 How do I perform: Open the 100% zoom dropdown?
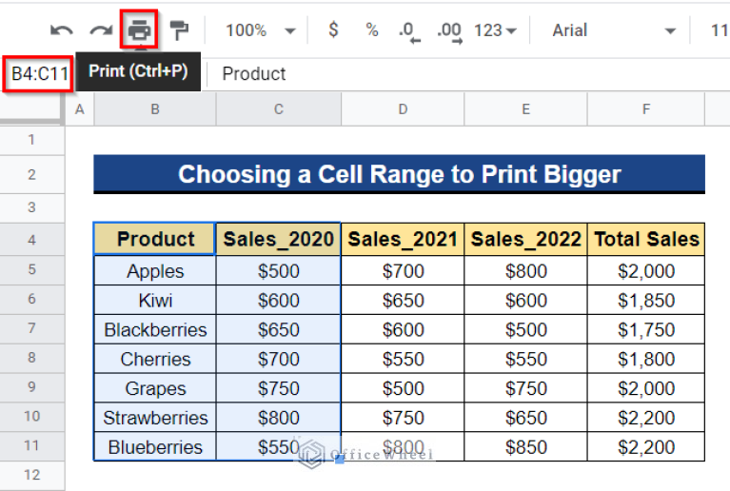257,30
